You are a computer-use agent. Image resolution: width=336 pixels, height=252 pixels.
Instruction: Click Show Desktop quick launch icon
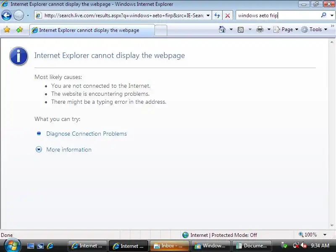(30, 246)
